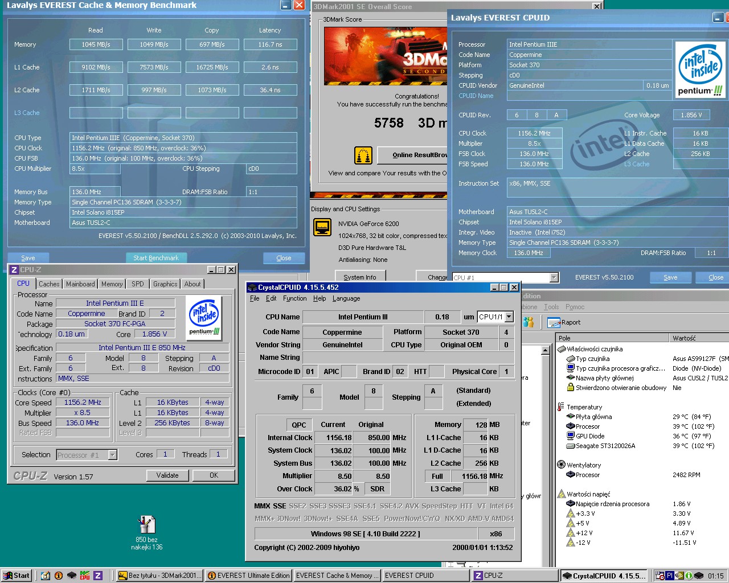729x583 pixels.
Task: Click the first quick launch icon beside Start
Action: [46, 576]
